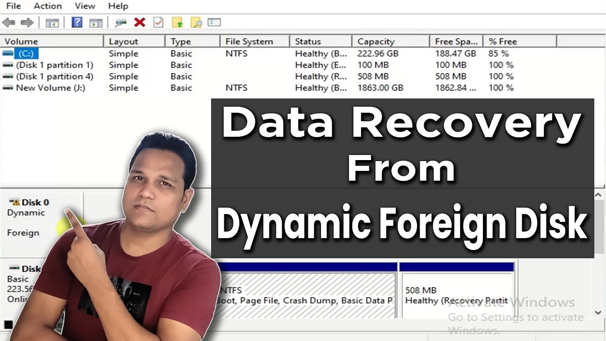Click the Disk 0 Dynamic label

tap(26, 213)
